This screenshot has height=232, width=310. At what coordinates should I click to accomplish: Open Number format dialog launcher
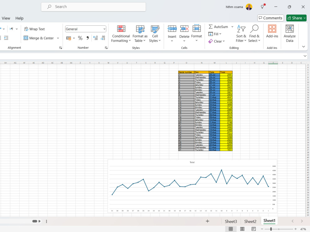(x=106, y=48)
